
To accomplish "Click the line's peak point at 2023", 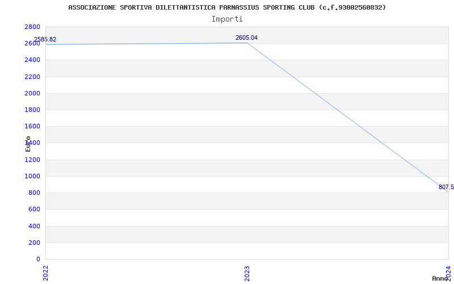I will pos(247,43).
